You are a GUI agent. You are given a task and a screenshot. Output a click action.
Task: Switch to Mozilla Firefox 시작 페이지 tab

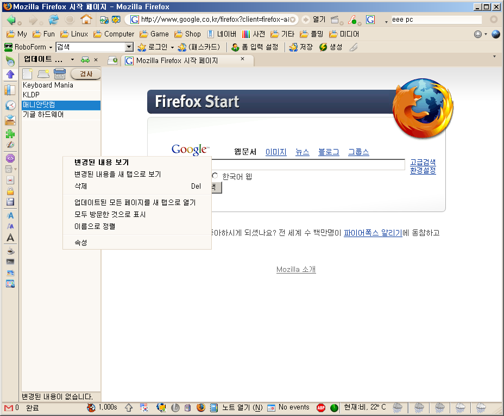point(187,60)
